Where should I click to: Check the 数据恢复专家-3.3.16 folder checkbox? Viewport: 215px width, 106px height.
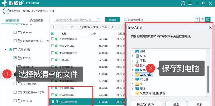point(15,41)
